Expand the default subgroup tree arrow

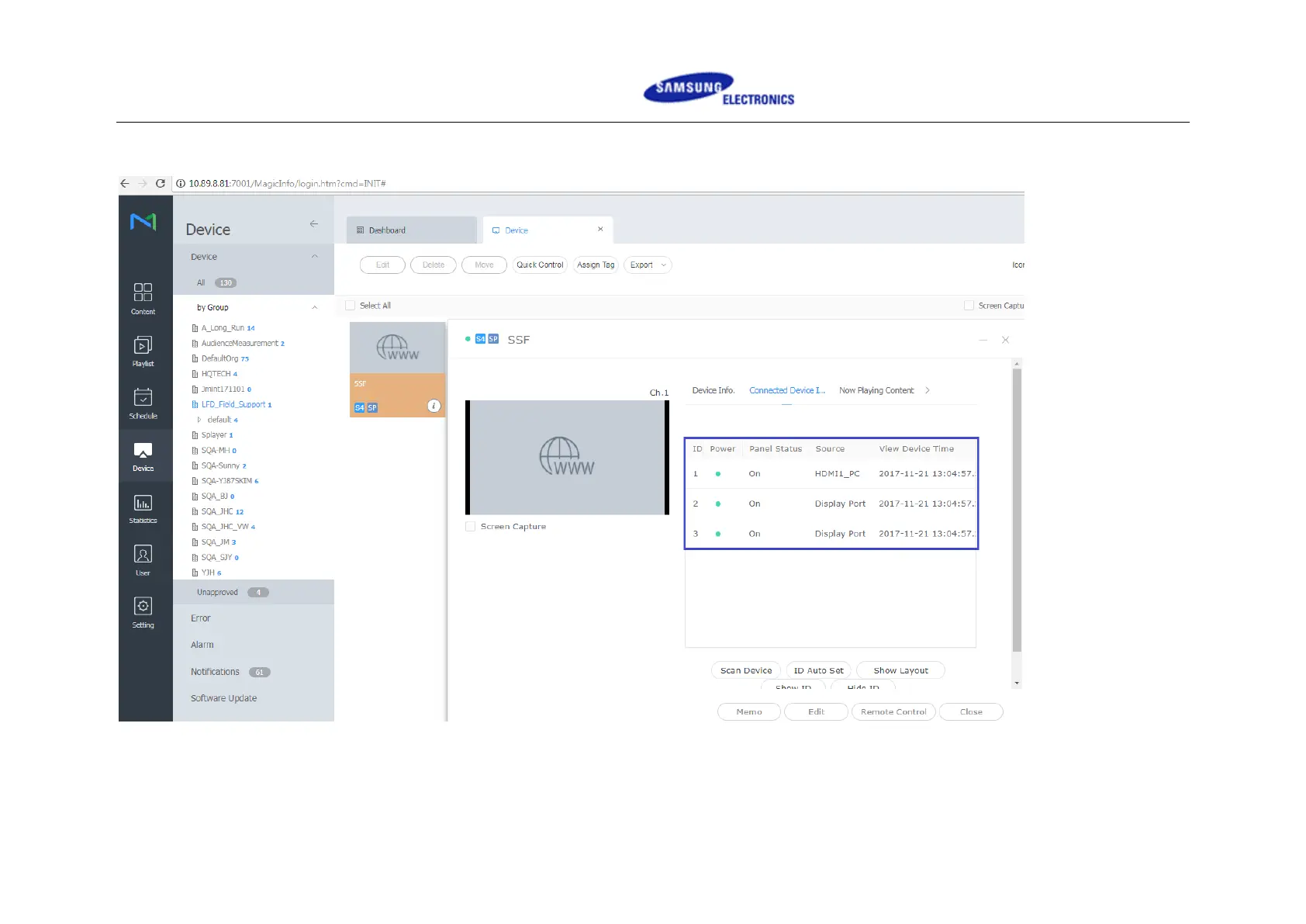(x=199, y=420)
